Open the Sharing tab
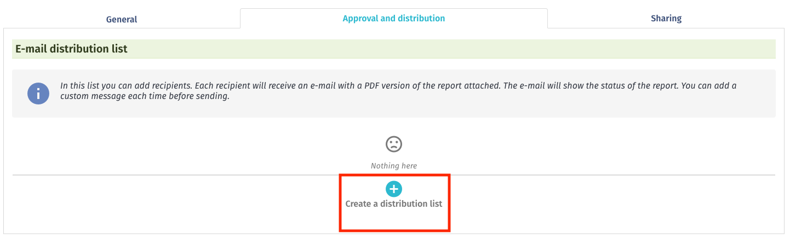Image resolution: width=790 pixels, height=239 pixels. click(666, 18)
